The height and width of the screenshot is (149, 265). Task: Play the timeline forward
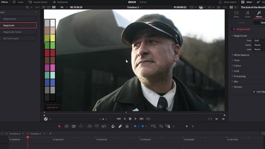pyautogui.click(x=135, y=119)
